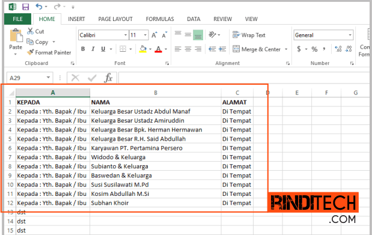Toggle Italic formatting
Screen dimensions: 372x235
pos(93,49)
